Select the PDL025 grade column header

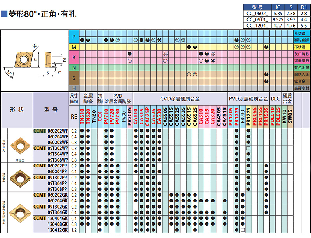[278, 117]
